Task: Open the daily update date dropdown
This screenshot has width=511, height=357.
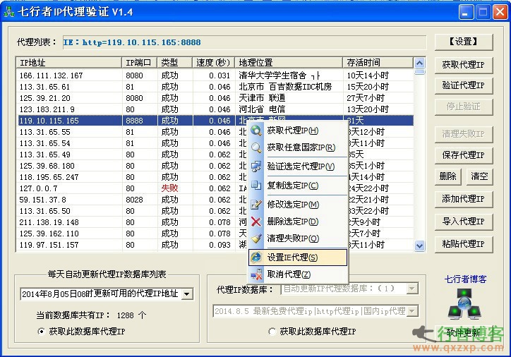Action: pos(187,294)
